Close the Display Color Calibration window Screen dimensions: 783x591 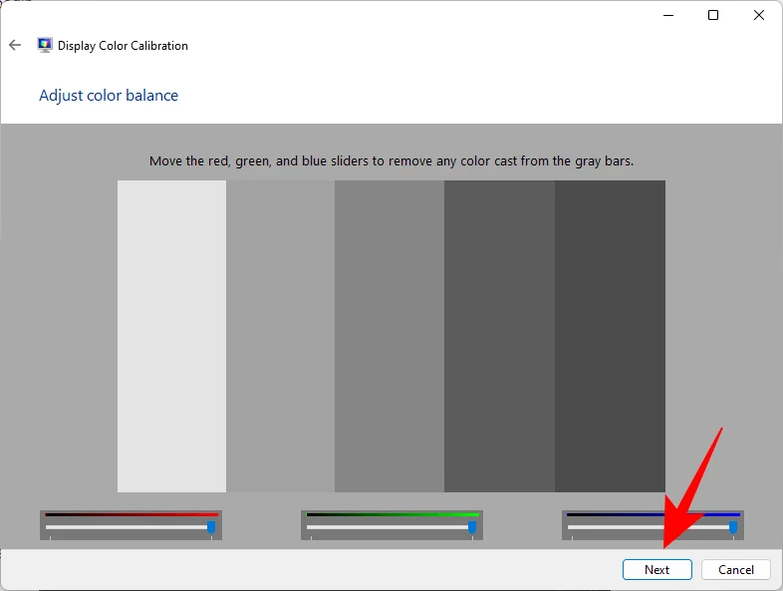coord(758,16)
